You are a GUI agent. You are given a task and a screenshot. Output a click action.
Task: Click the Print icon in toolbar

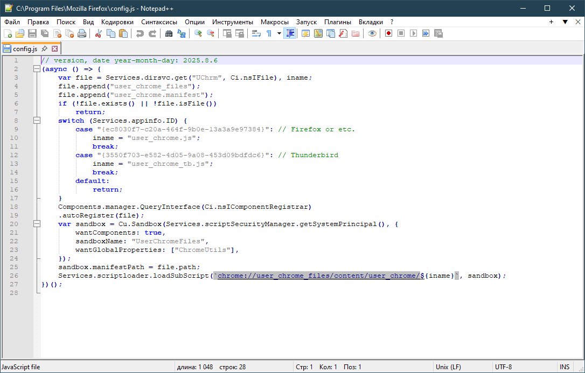click(x=82, y=33)
